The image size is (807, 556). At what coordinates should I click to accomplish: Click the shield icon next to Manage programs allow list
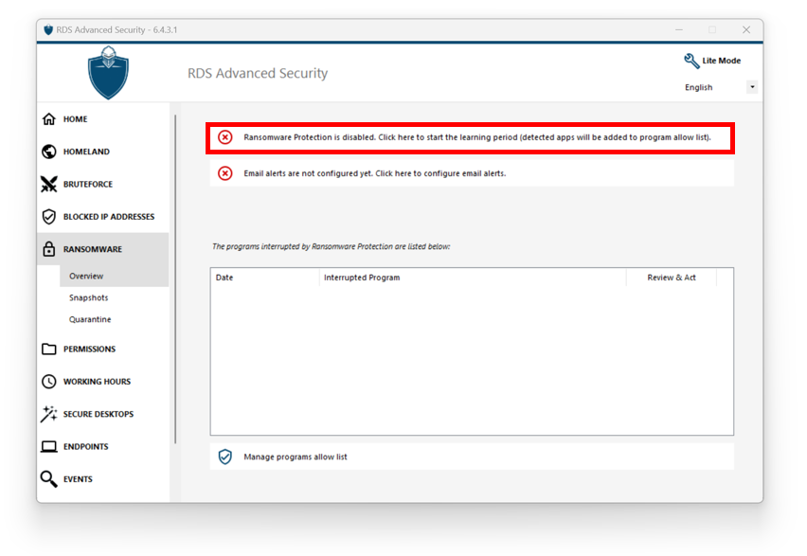click(x=224, y=457)
